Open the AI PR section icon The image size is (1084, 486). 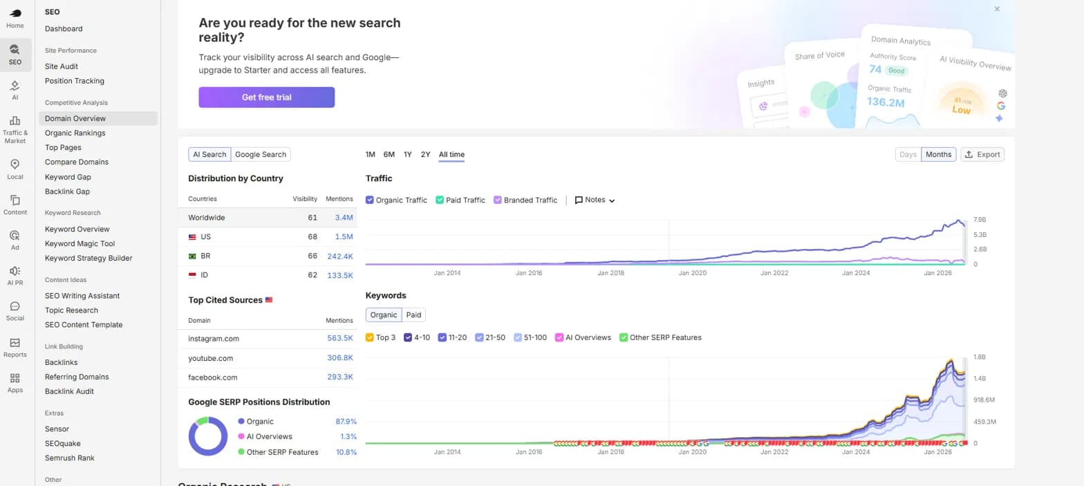pyautogui.click(x=15, y=276)
